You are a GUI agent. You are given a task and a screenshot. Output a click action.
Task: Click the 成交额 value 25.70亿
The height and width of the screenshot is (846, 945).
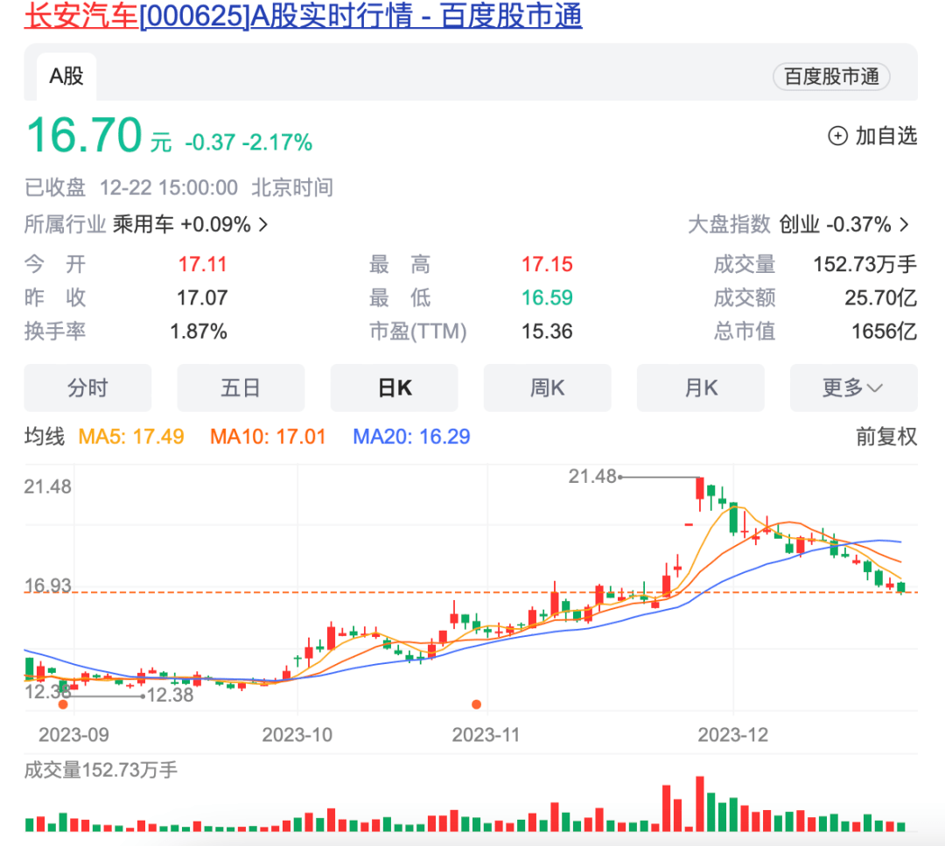coord(880,297)
